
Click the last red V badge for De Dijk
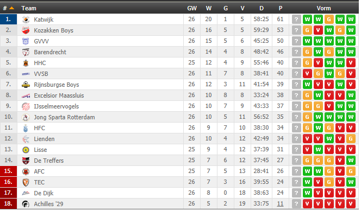tap(351, 193)
